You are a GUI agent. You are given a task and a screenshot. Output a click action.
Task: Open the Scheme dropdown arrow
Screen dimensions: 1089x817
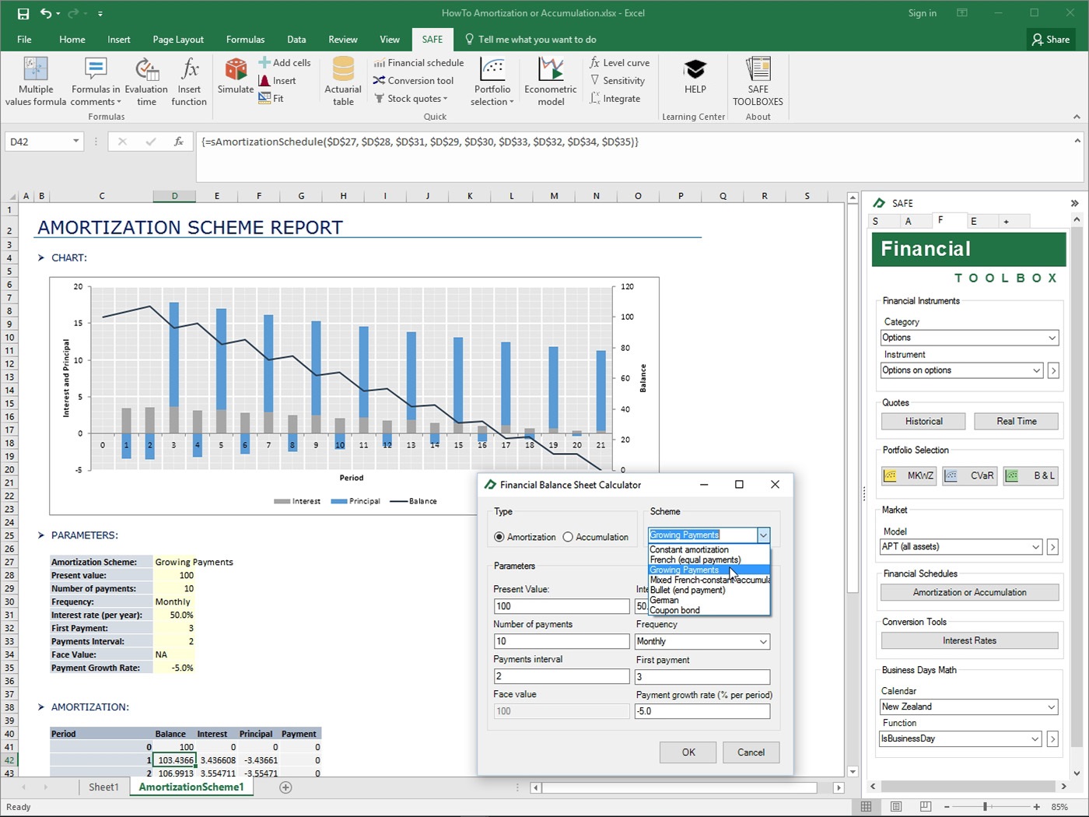coord(763,535)
